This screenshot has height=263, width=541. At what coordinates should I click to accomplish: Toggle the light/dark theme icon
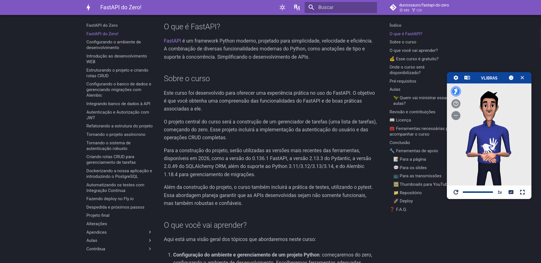[282, 7]
